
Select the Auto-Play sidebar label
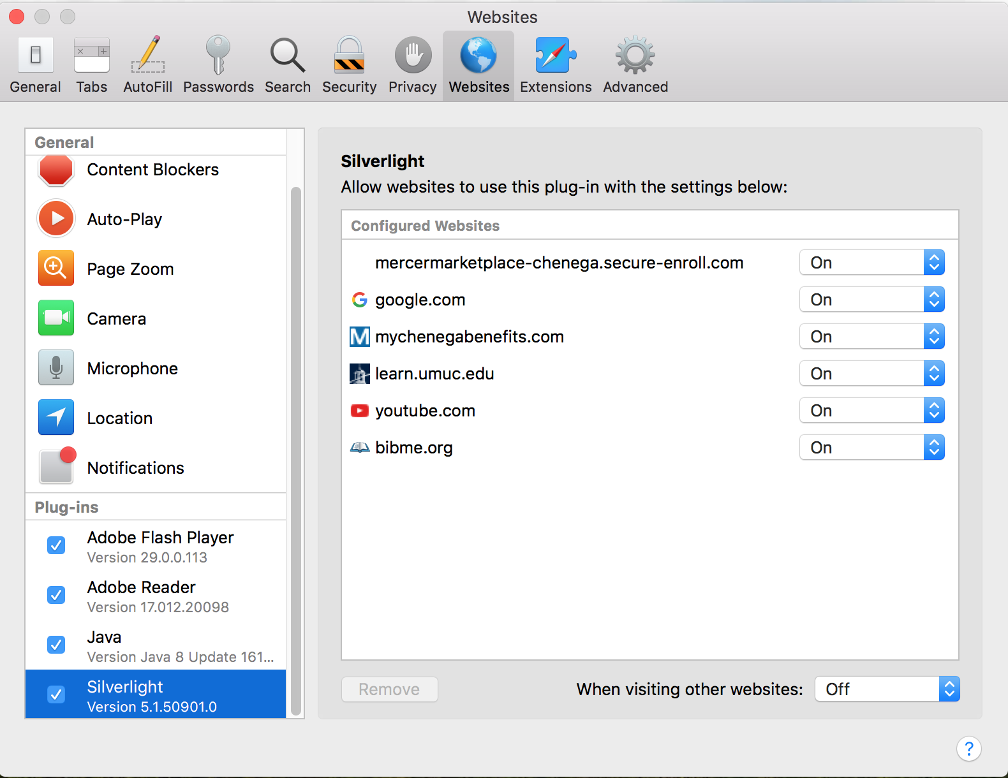124,219
